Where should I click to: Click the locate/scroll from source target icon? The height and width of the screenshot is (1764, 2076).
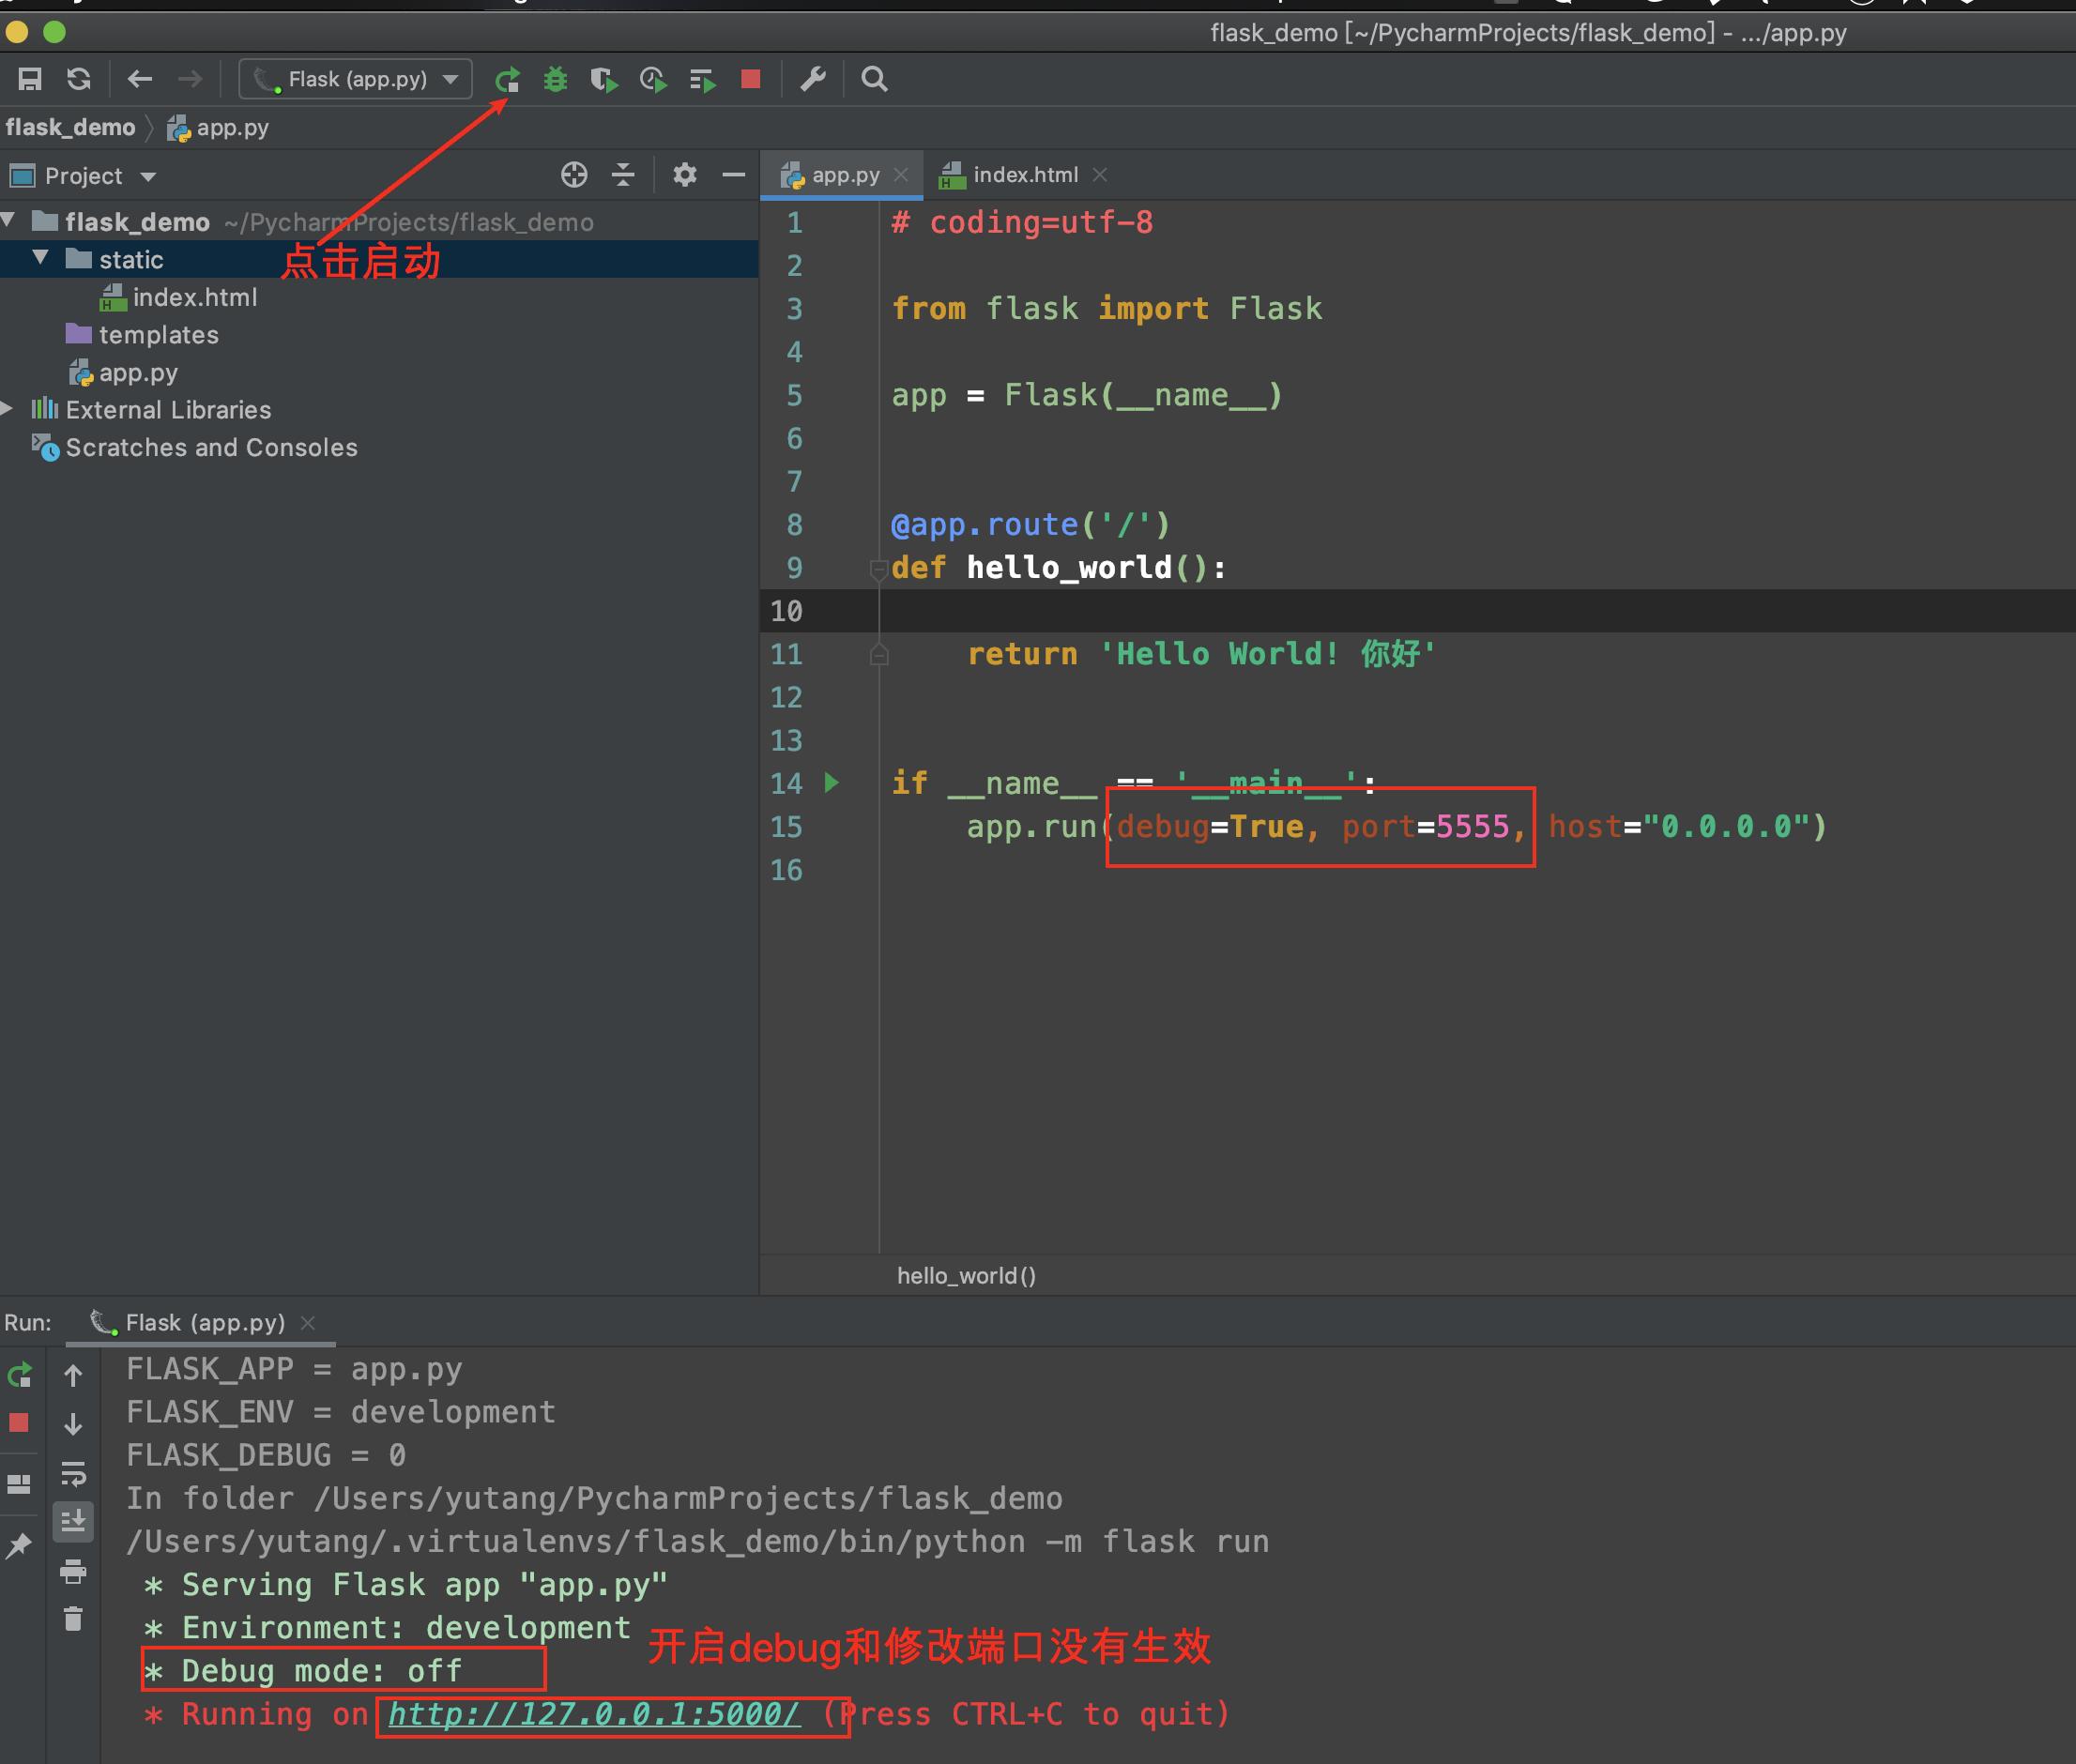(574, 176)
